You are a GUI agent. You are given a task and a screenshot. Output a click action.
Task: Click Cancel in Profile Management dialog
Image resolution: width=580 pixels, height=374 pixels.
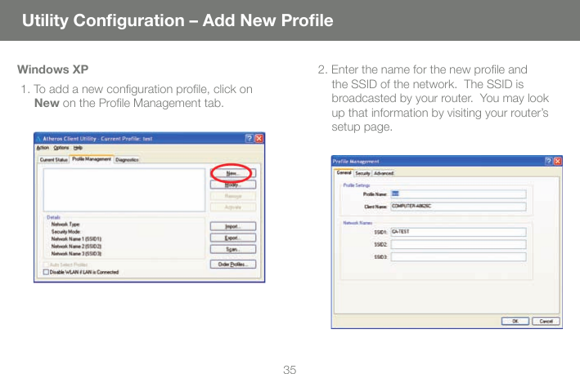tap(546, 321)
